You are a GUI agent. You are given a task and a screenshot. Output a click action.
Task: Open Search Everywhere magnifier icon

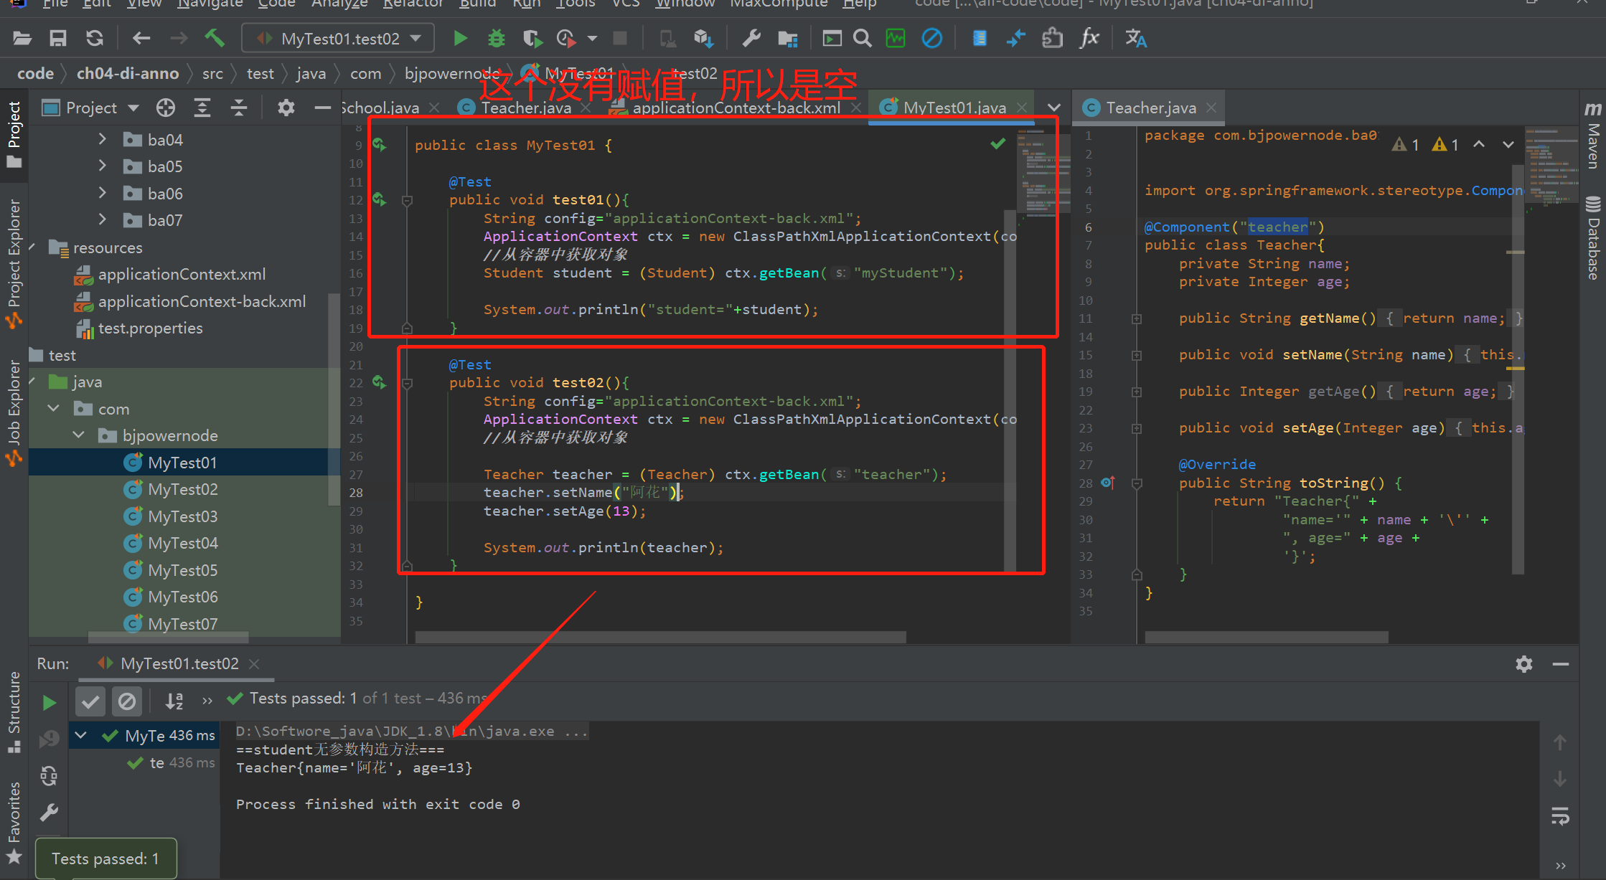coord(863,38)
